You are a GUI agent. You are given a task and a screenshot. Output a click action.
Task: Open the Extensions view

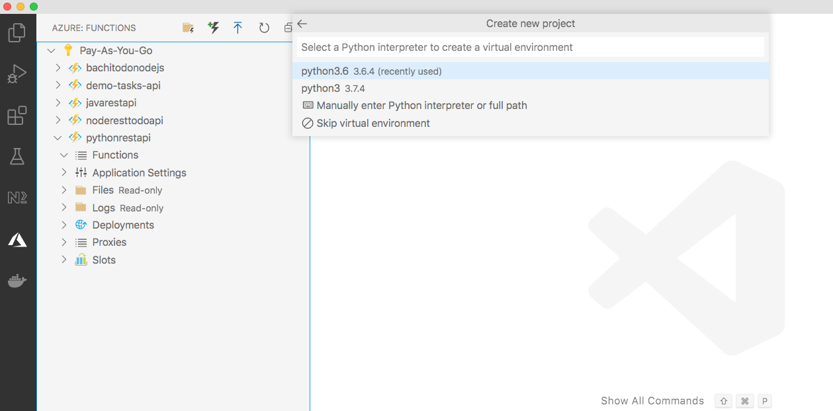pyautogui.click(x=18, y=115)
